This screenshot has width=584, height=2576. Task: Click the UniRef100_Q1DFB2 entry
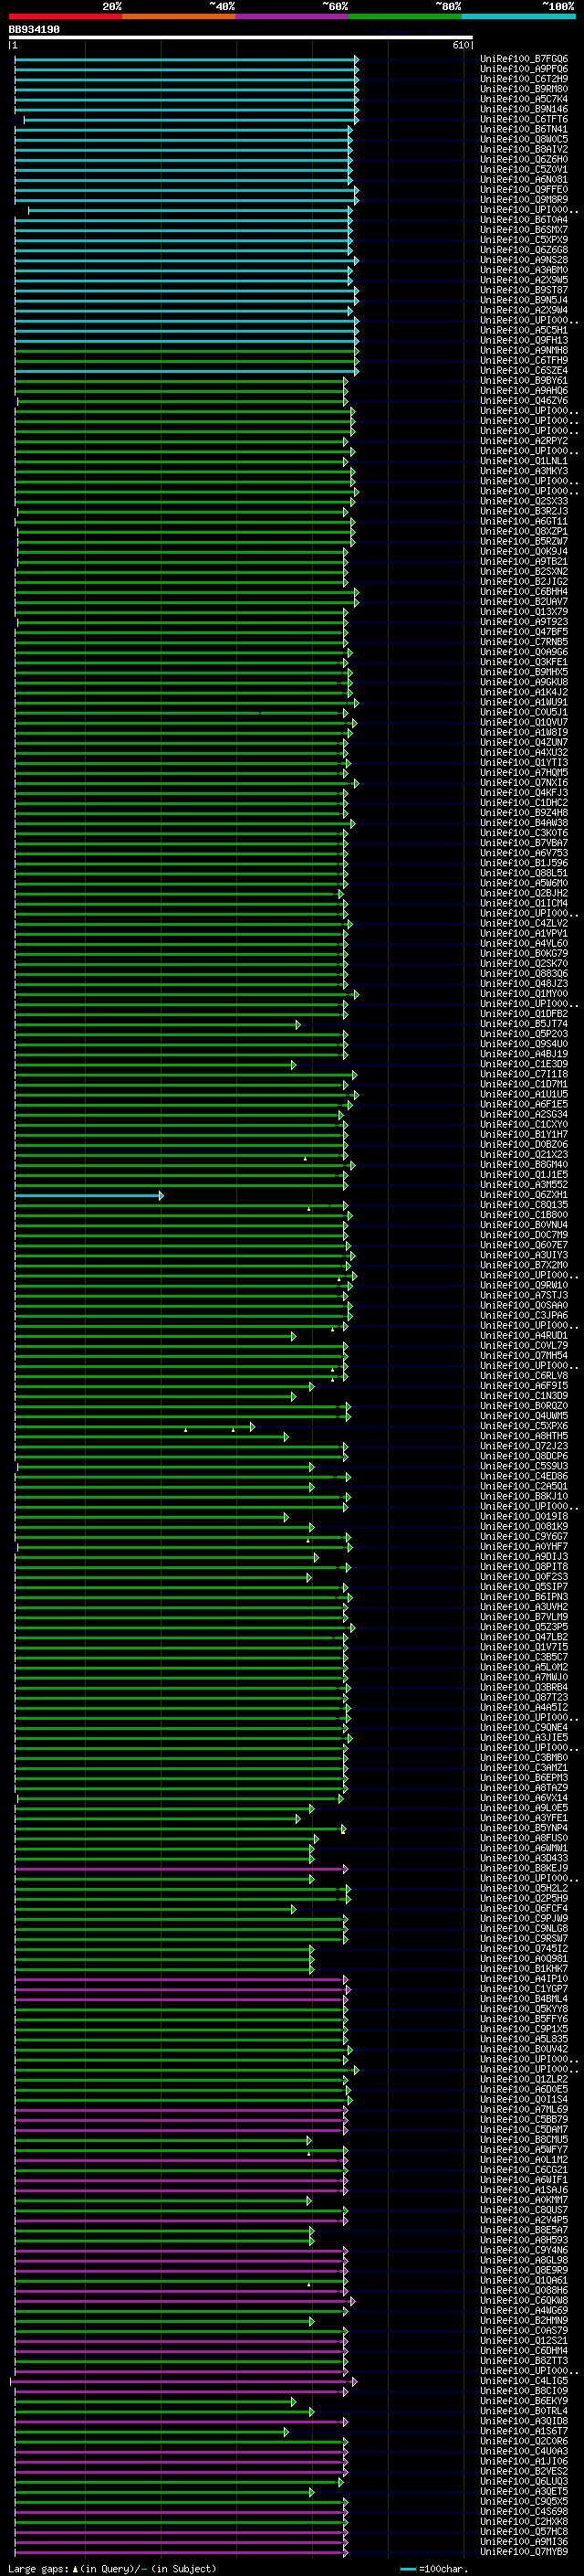coord(524,1013)
